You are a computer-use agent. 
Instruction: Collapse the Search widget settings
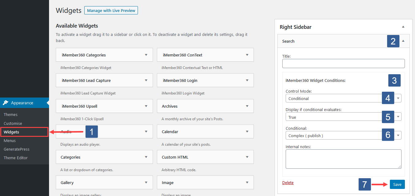pyautogui.click(x=403, y=41)
